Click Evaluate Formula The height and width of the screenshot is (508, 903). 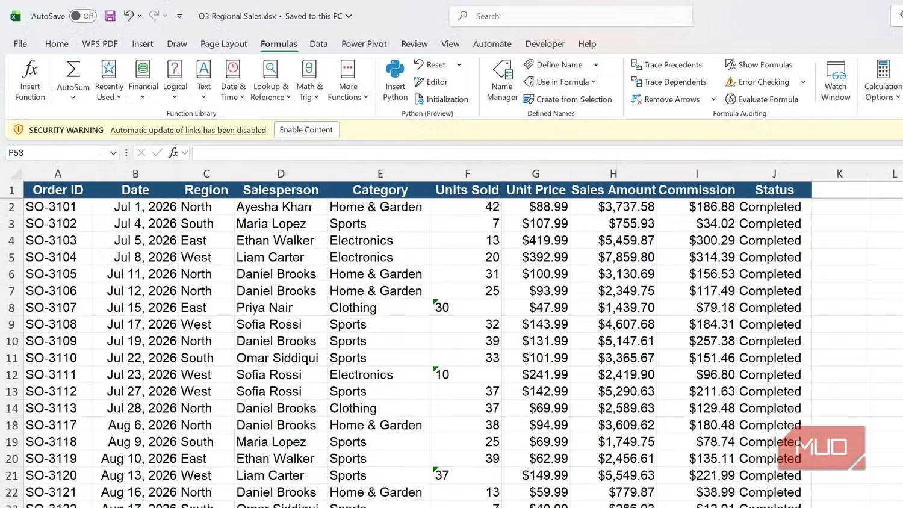pos(762,99)
